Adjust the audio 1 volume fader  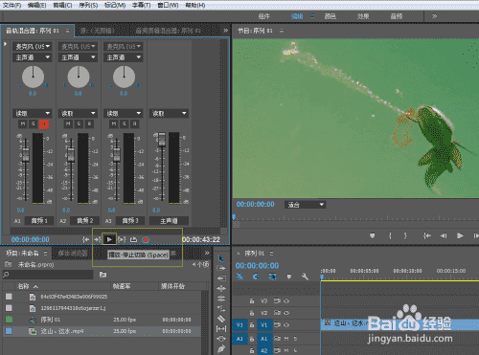(25, 155)
